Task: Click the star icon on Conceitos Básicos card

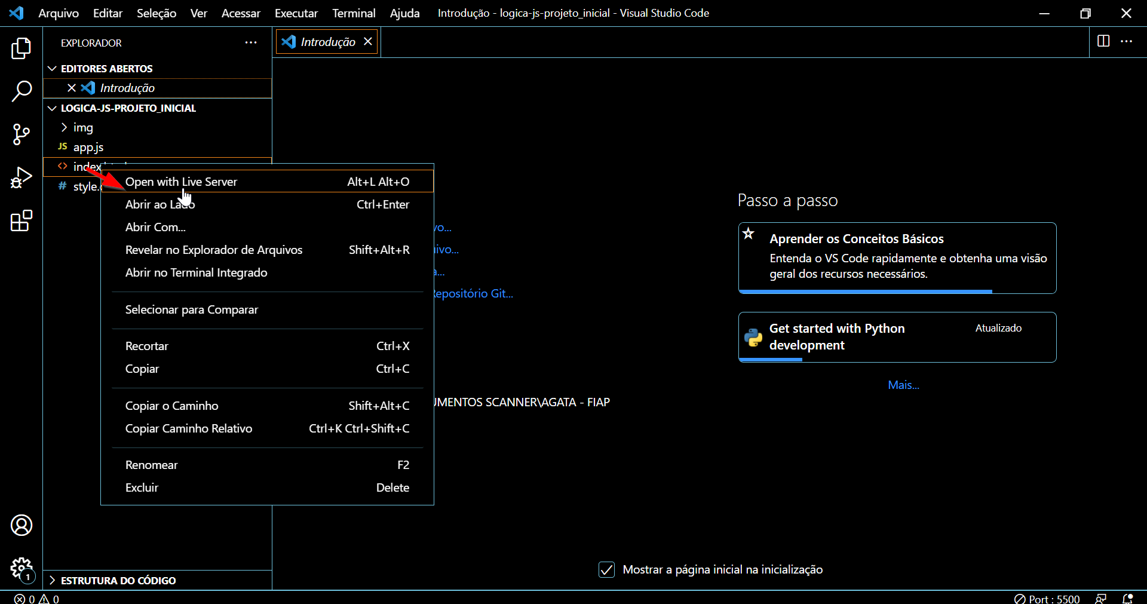Action: pyautogui.click(x=749, y=233)
